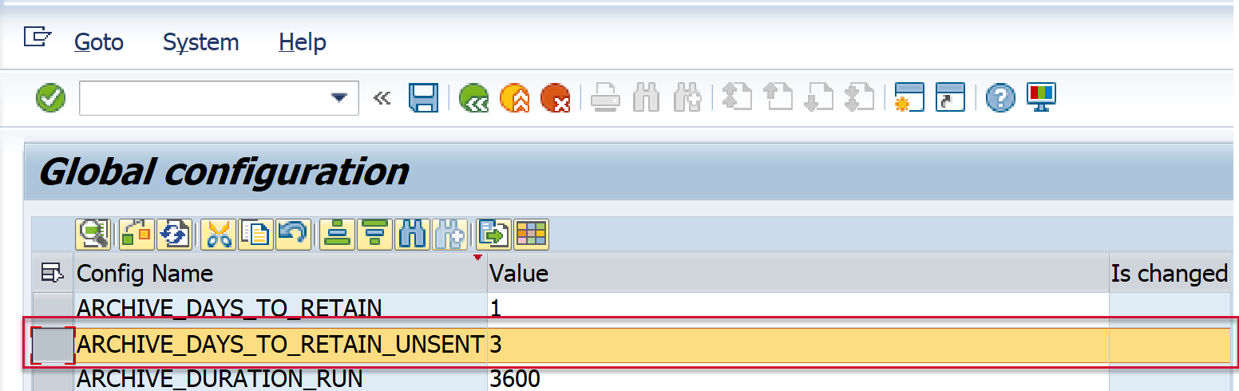Screen dimensions: 1239x391
Task: Open the Details magnifier icon in grid toolbar
Action: coord(93,235)
